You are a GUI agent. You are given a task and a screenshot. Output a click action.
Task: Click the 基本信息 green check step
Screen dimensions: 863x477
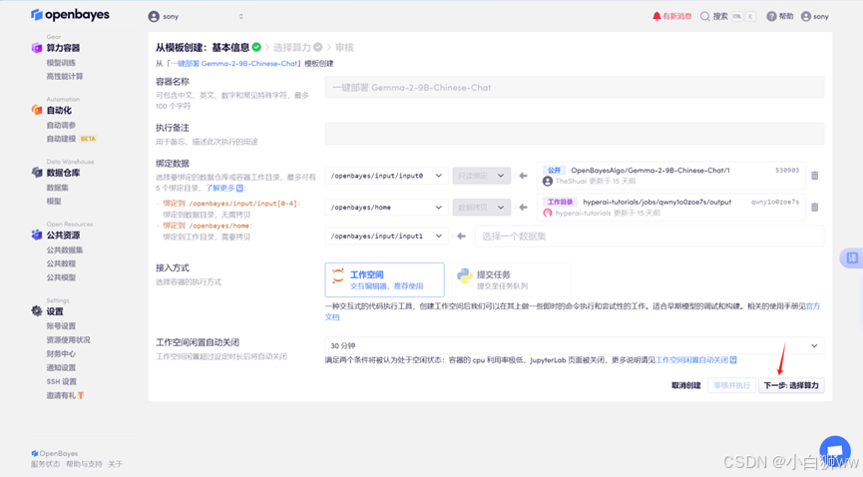(x=256, y=47)
